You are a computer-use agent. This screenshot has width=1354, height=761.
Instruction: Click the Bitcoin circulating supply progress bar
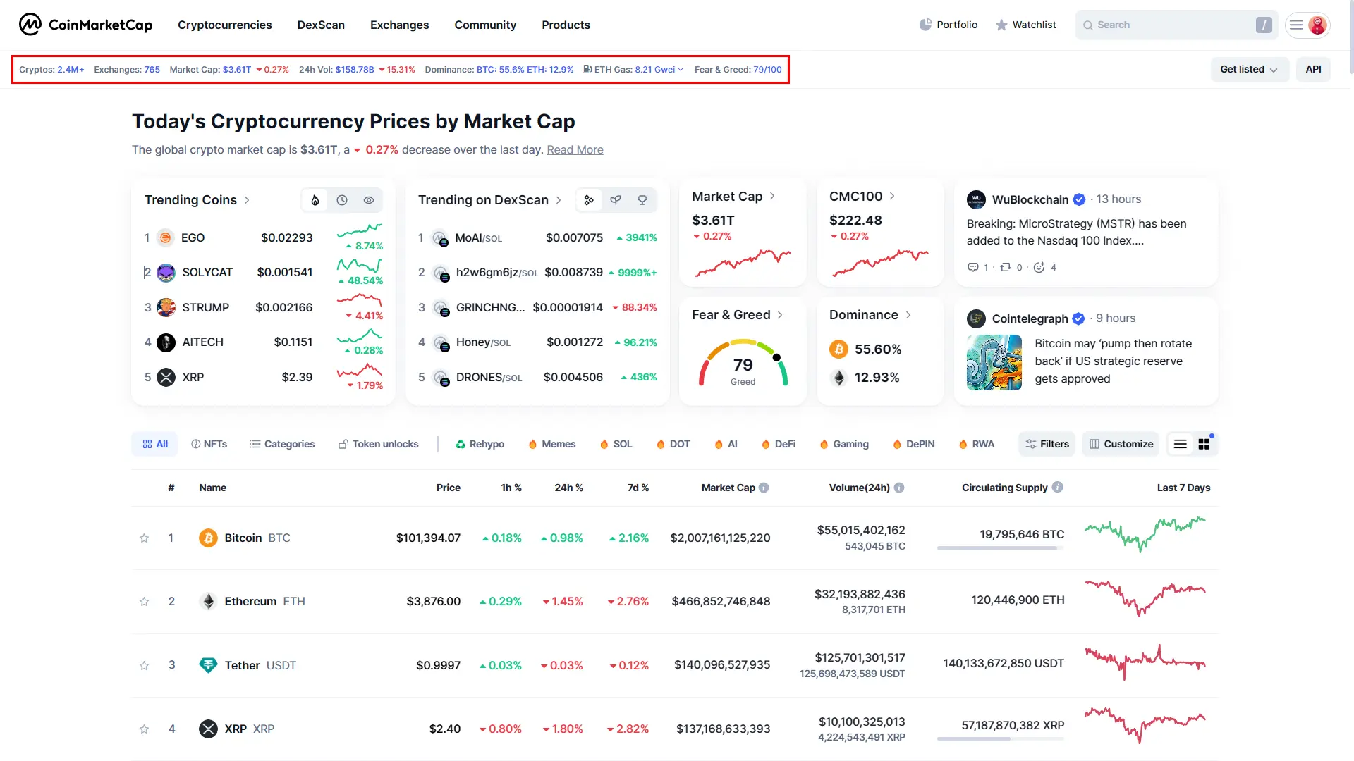point(1000,548)
